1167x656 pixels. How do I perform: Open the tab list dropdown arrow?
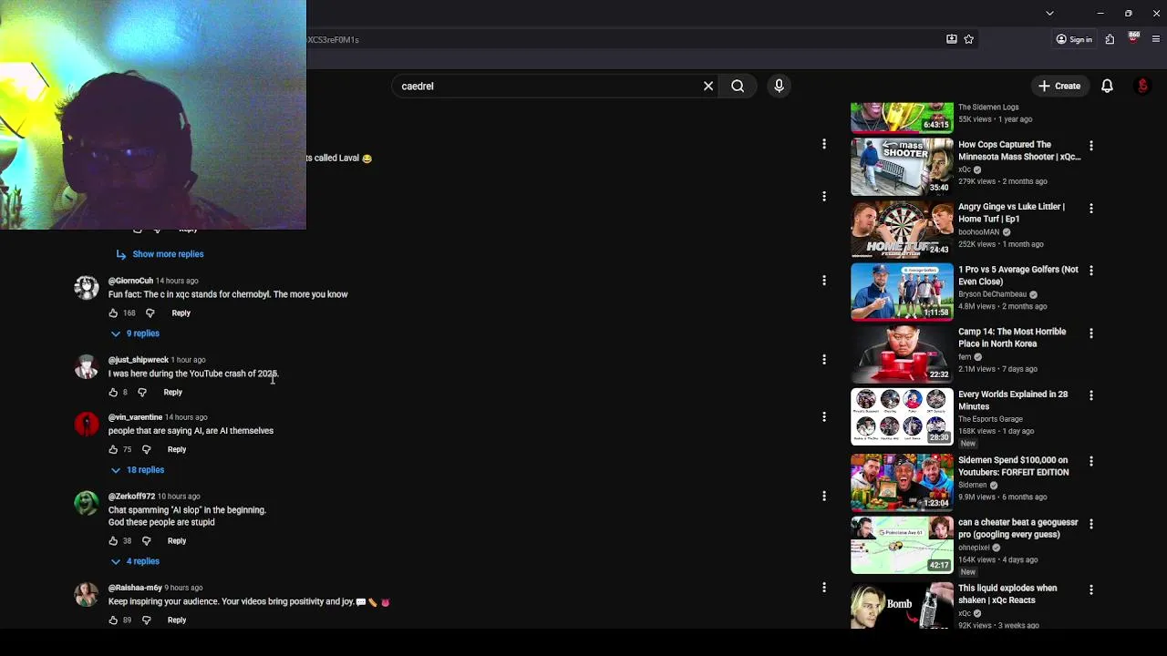1049,14
